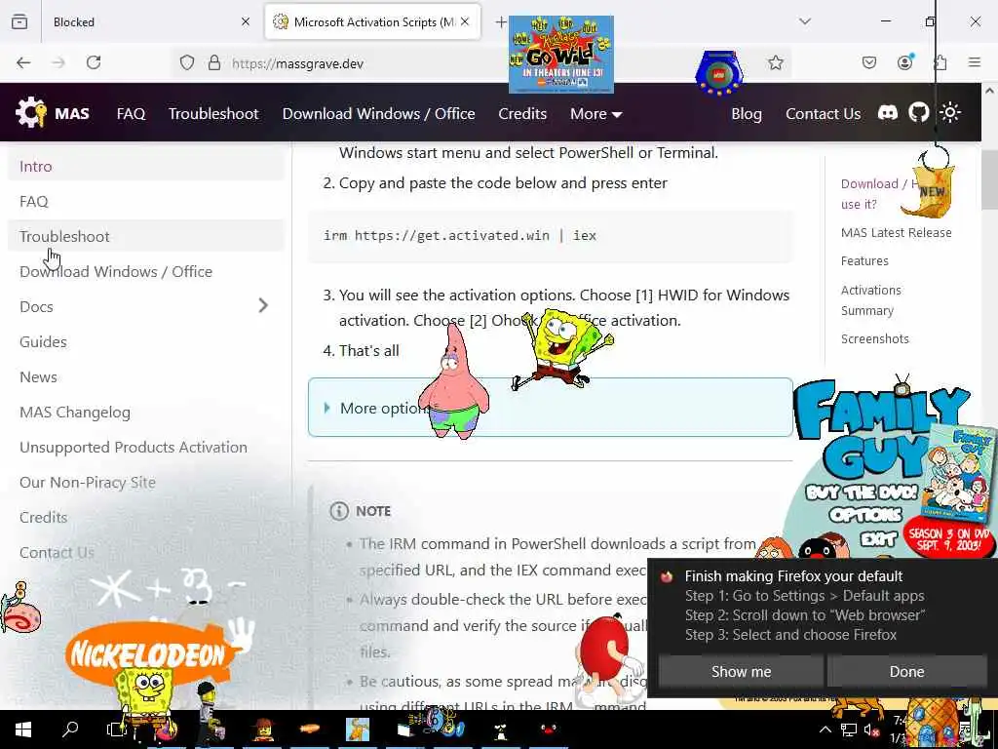The image size is (998, 749).
Task: Select the Microsoft Activation Scripts tab
Action: pos(372,21)
